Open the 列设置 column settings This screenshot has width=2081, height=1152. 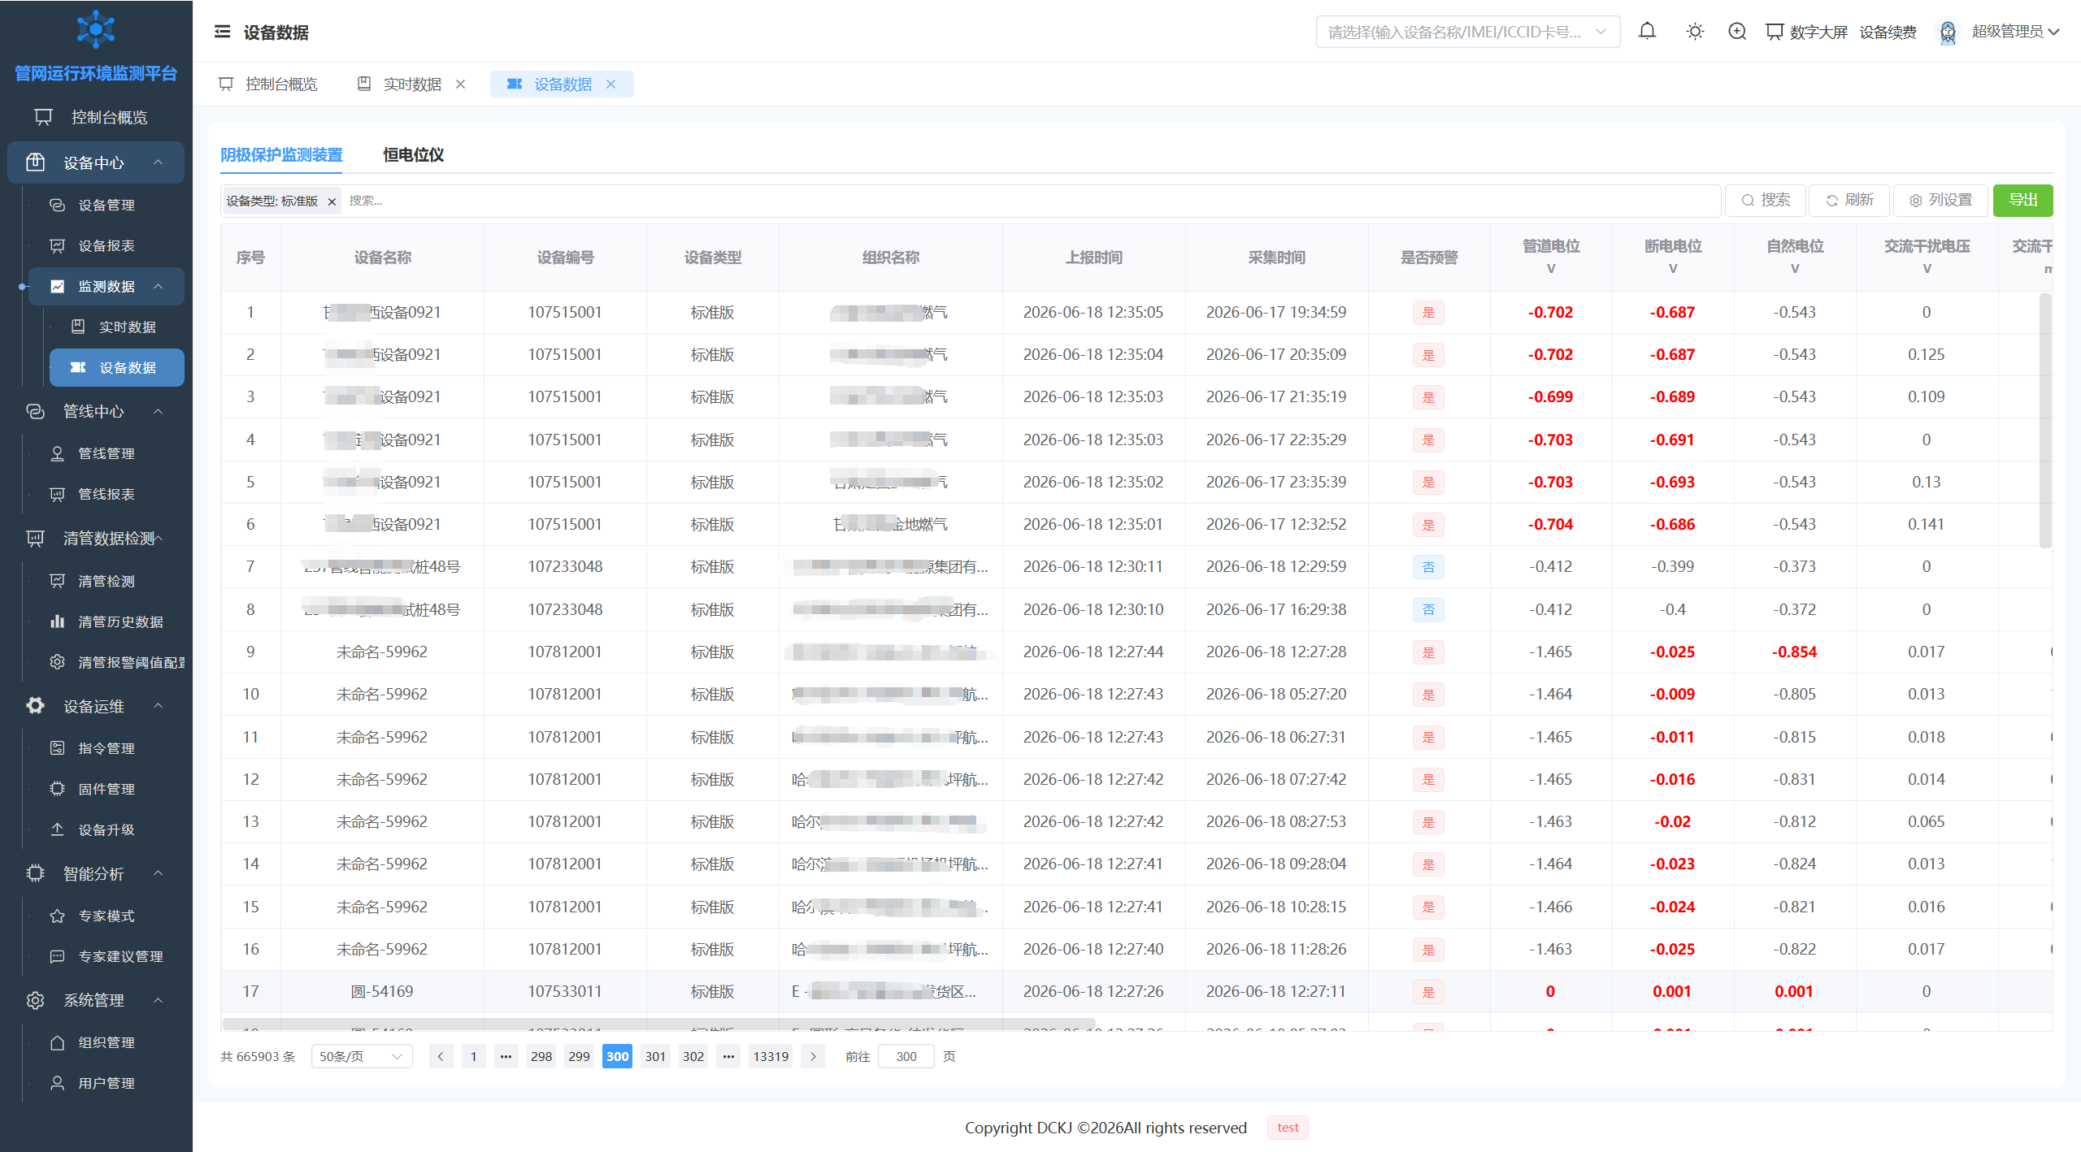pyautogui.click(x=1940, y=201)
